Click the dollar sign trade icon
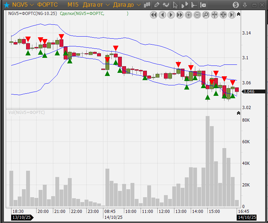 (x=236, y=5)
